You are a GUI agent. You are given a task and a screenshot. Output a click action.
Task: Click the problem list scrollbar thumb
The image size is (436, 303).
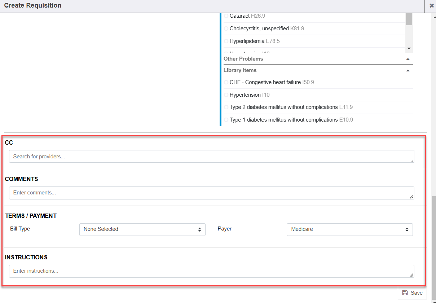click(409, 19)
